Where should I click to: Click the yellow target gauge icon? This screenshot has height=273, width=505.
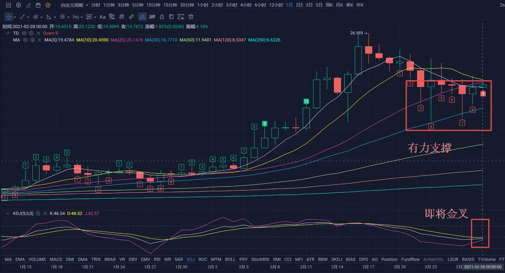48,5
